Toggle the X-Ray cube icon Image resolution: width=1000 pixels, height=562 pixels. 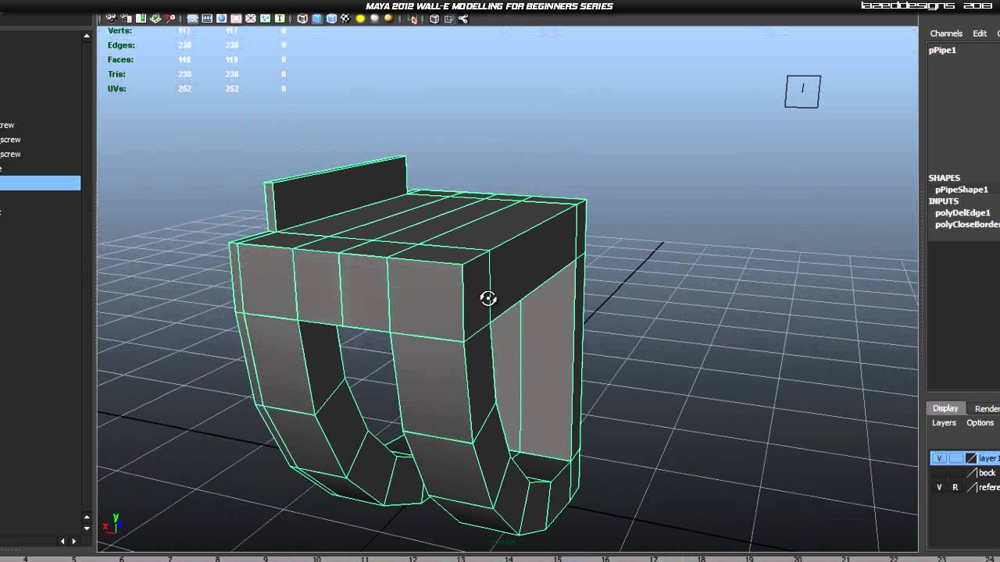pyautogui.click(x=434, y=19)
